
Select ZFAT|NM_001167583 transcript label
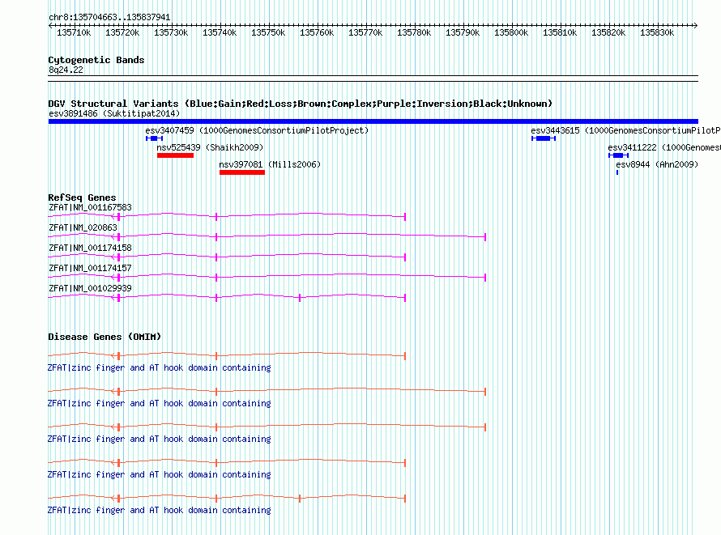90,207
